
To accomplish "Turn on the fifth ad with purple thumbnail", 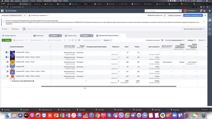I will coord(7,71).
